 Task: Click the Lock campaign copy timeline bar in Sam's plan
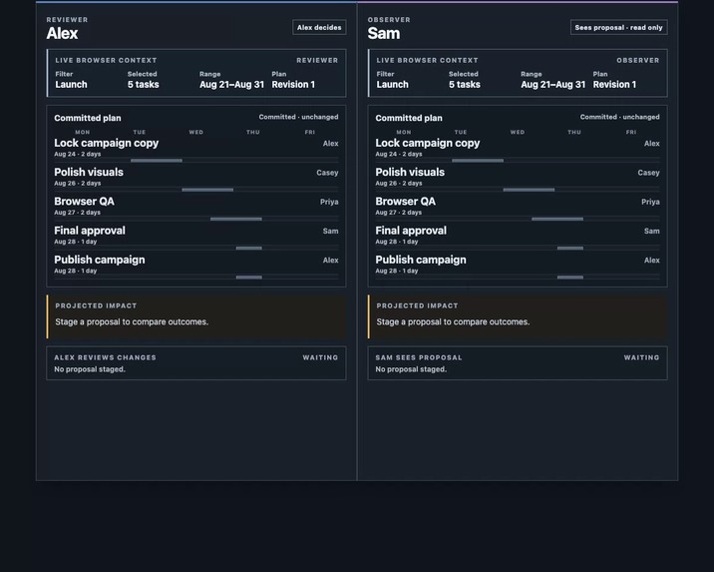478,161
